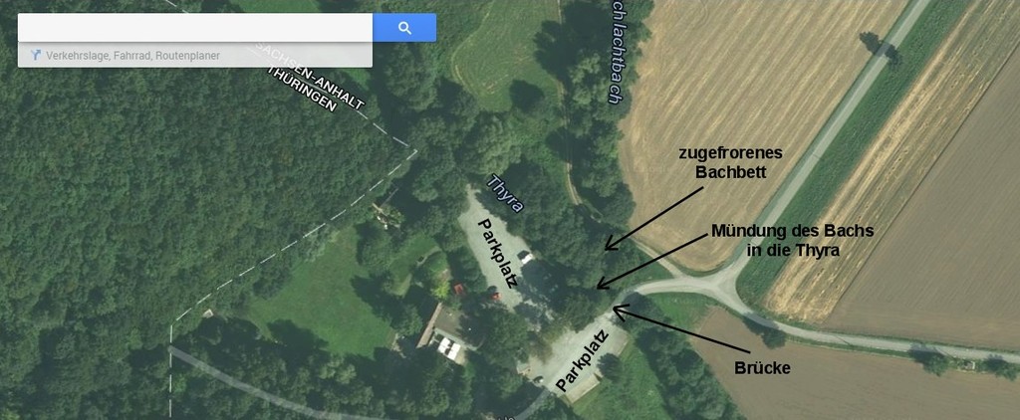Focus the empty map search field
1020x420 pixels.
click(195, 27)
